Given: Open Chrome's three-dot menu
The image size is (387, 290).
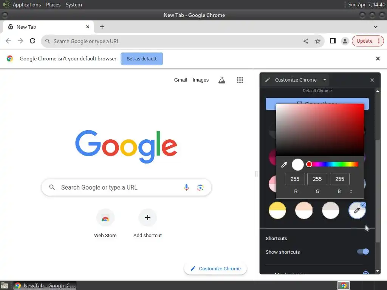Looking at the screenshot, I should [379, 41].
